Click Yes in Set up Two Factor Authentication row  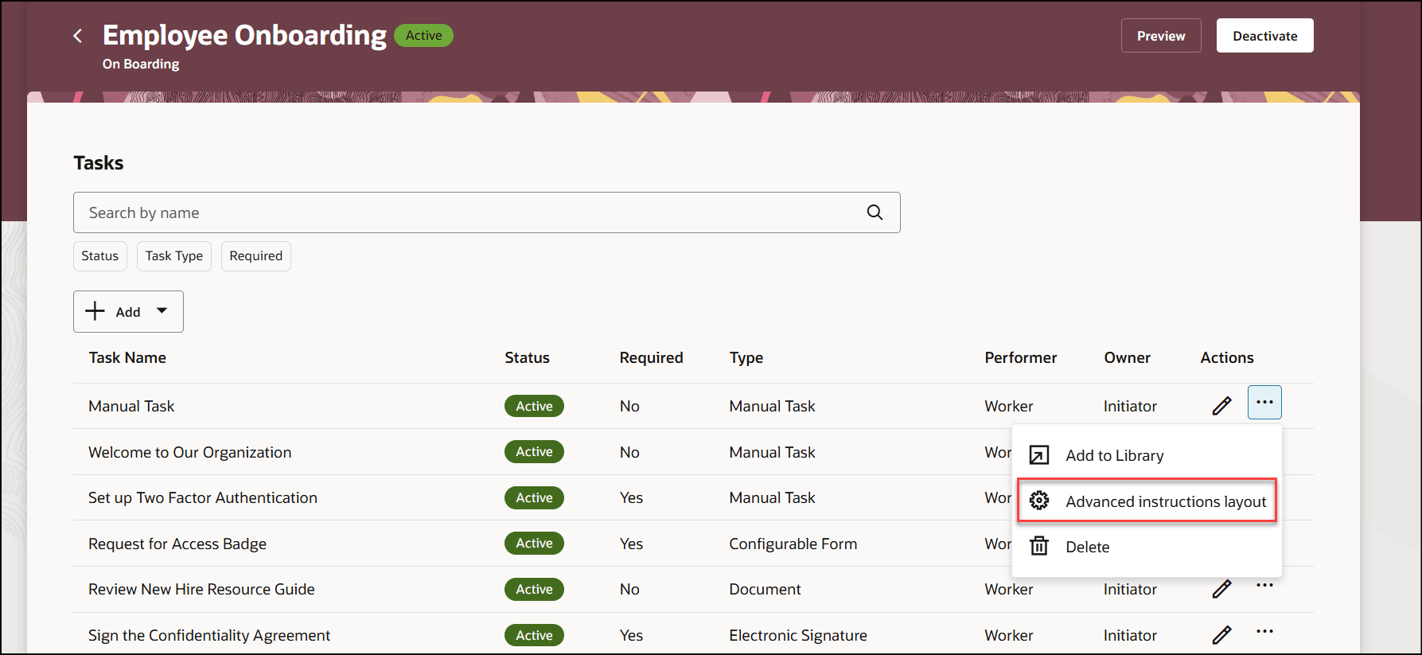(x=631, y=497)
